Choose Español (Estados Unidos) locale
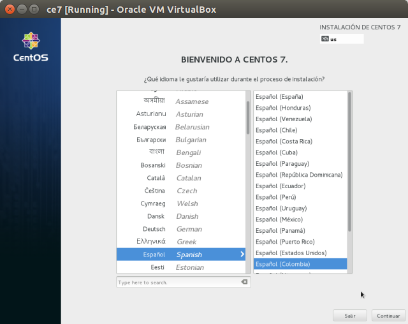 coord(300,253)
